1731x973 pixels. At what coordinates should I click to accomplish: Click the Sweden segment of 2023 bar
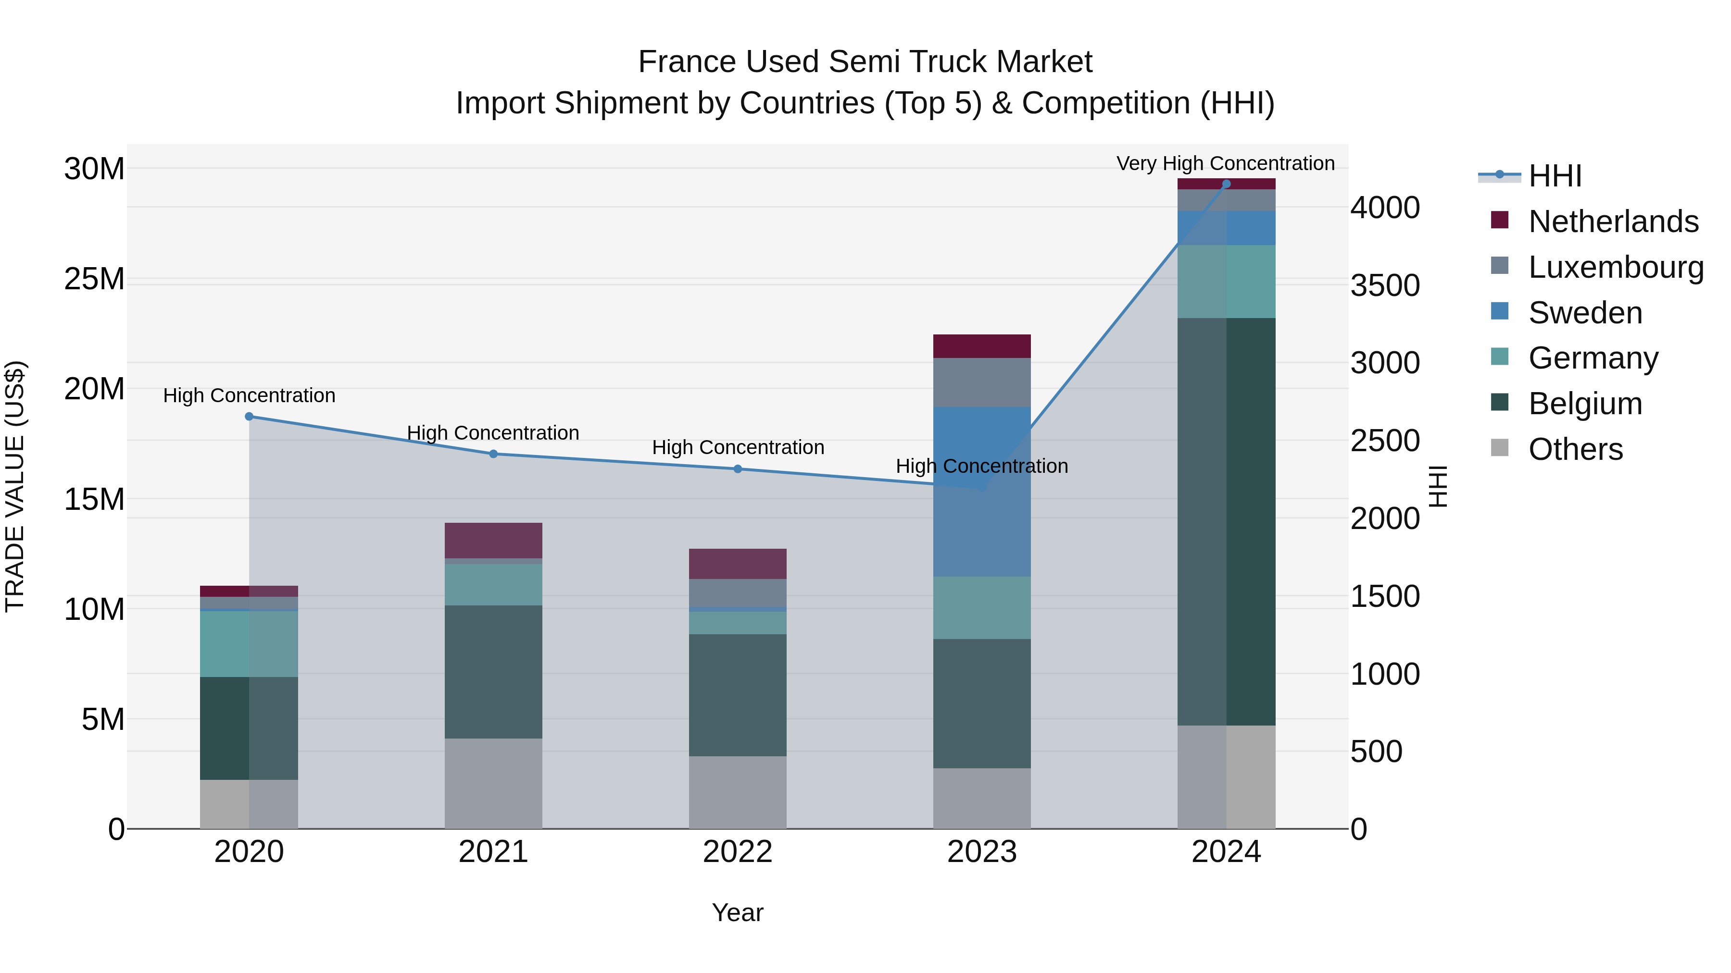coord(982,492)
